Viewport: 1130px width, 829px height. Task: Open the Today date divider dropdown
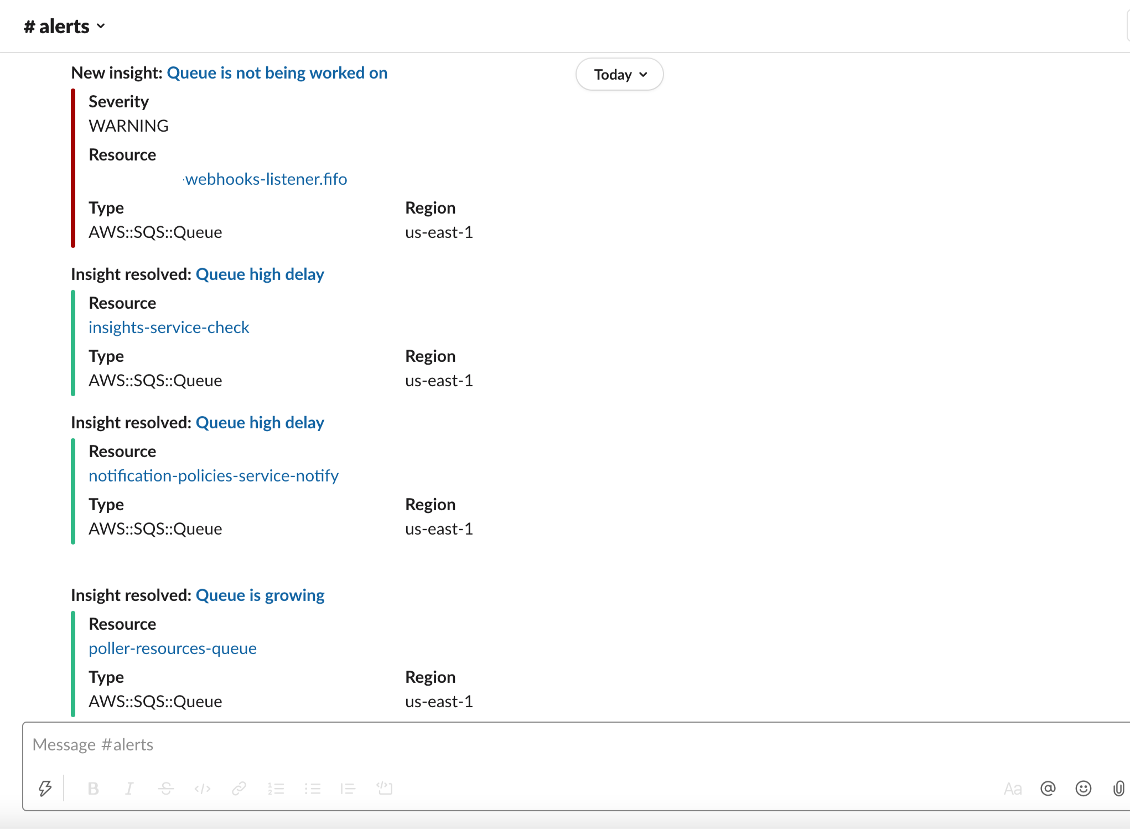[x=619, y=74]
